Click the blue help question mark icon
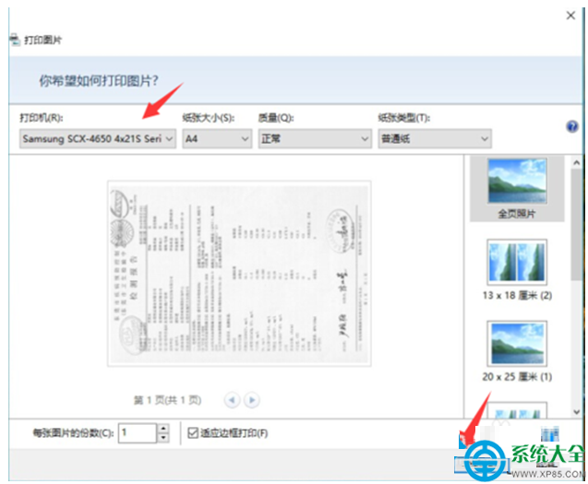The height and width of the screenshot is (484, 588). 572,126
